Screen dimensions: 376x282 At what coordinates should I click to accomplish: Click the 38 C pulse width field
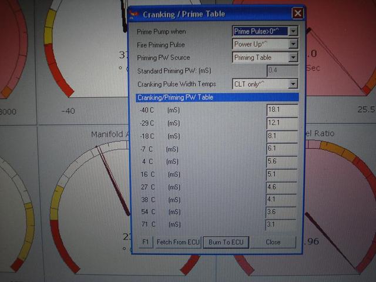pyautogui.click(x=281, y=200)
